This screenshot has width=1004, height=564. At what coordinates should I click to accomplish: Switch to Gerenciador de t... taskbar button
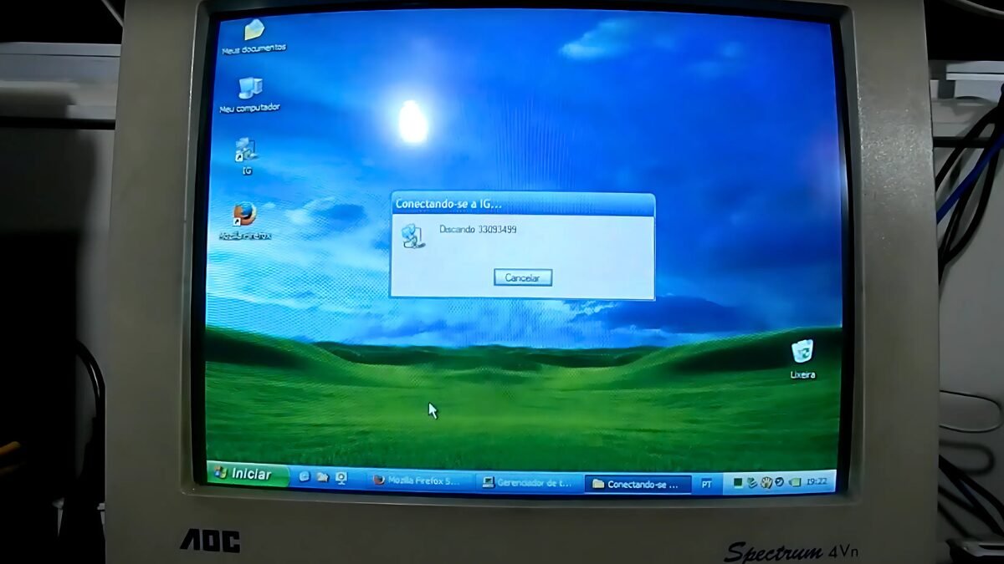[529, 483]
